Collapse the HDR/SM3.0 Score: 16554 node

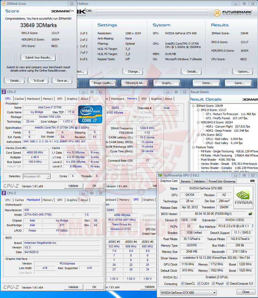(198, 122)
